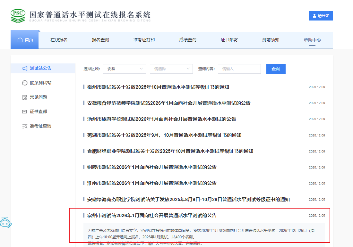
Task: Expand the 安徽 region dropdown
Action: point(125,69)
